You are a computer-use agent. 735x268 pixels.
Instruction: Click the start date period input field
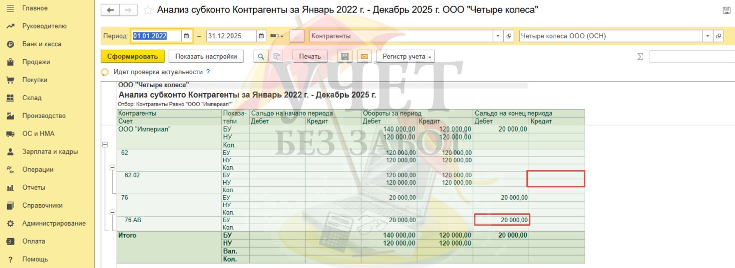(x=156, y=36)
